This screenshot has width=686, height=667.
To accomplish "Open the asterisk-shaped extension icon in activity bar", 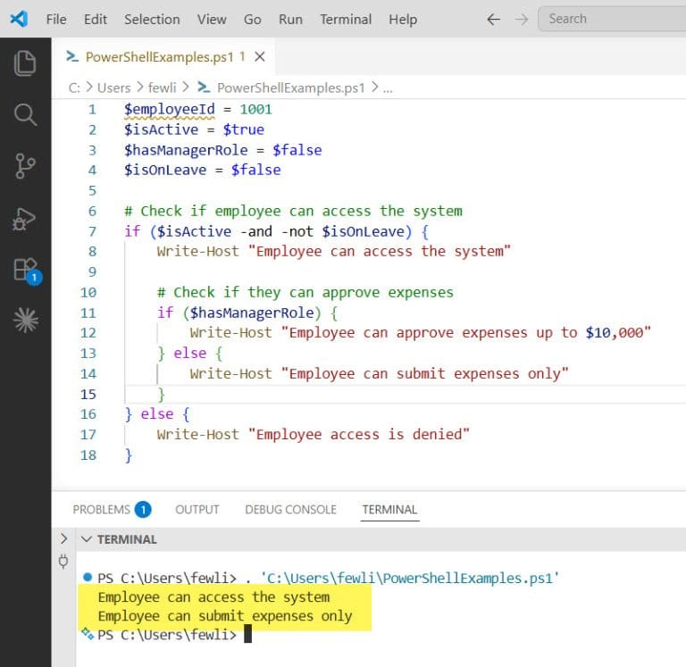I will (26, 321).
